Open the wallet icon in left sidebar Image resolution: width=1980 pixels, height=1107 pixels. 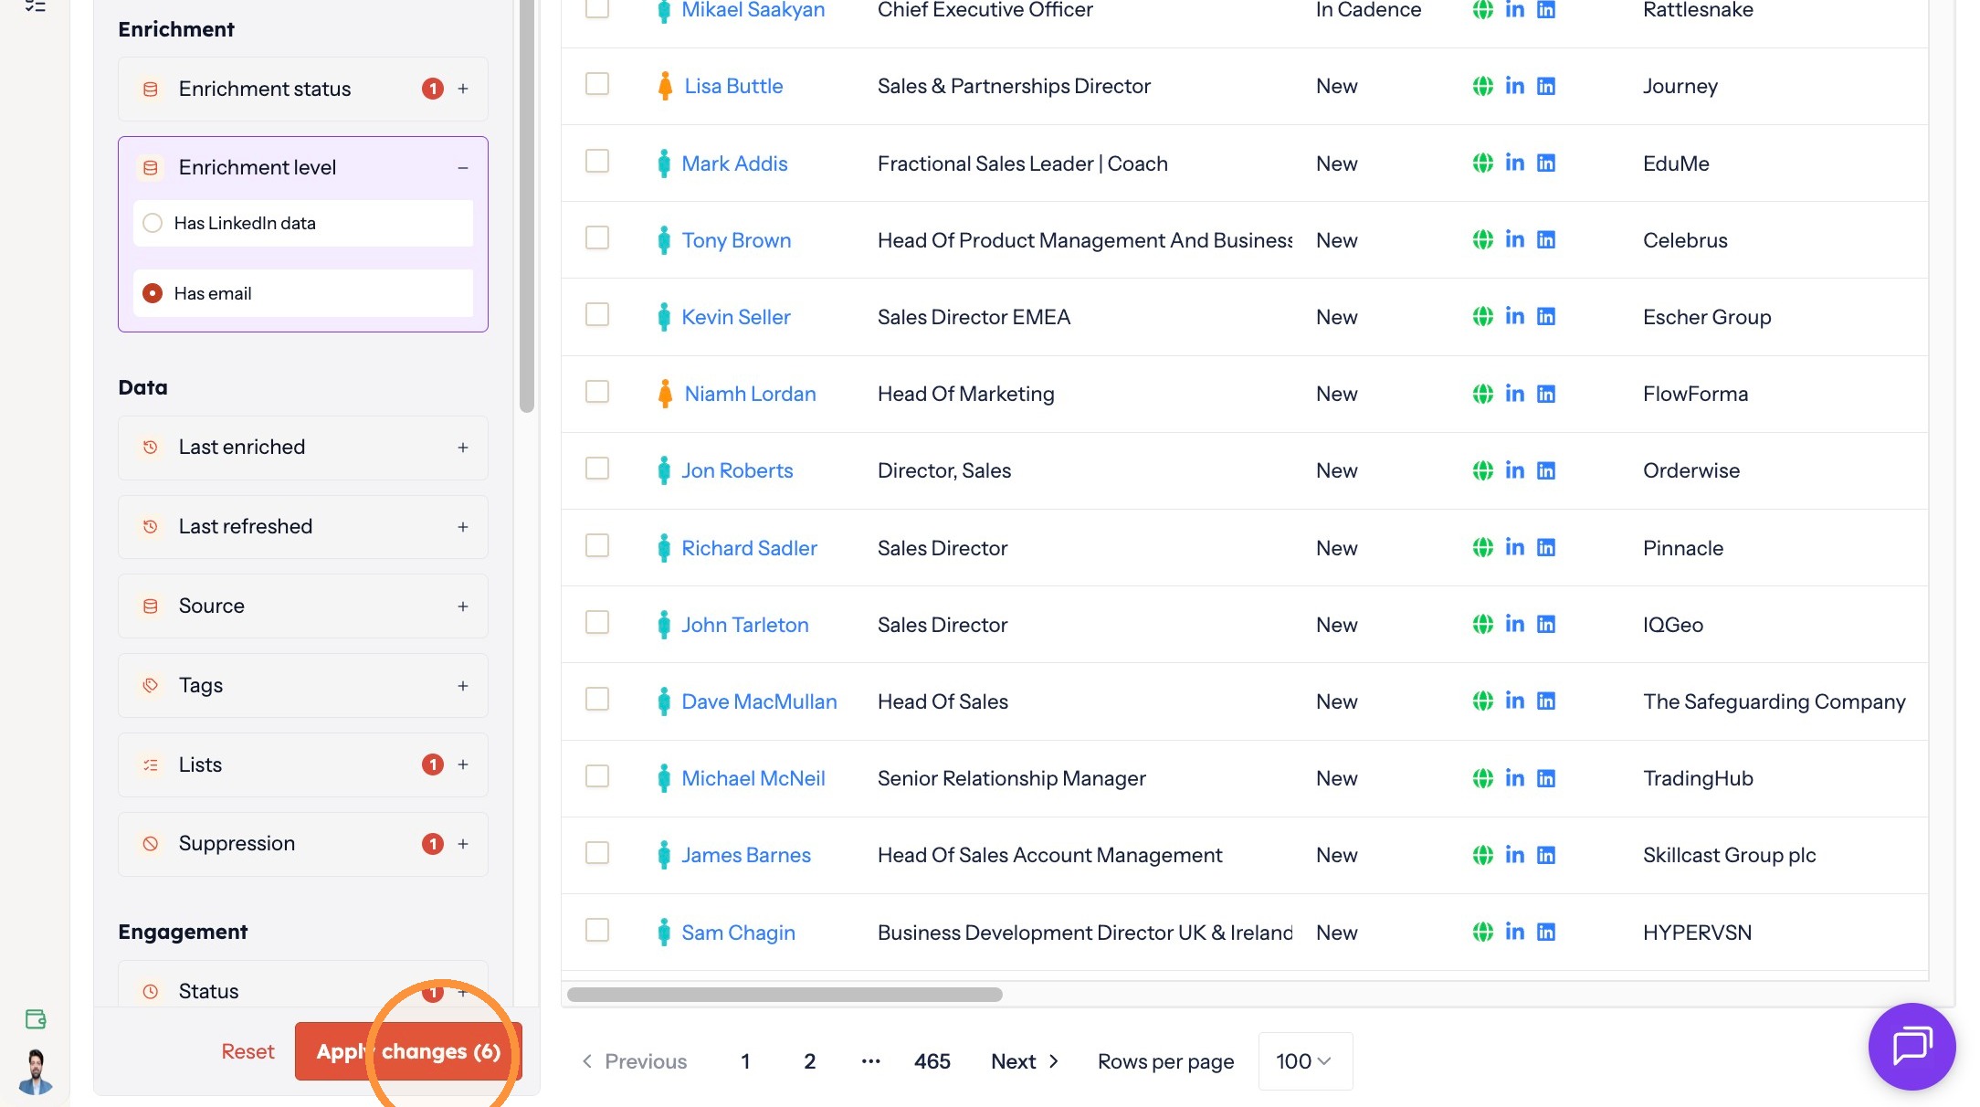point(36,1019)
